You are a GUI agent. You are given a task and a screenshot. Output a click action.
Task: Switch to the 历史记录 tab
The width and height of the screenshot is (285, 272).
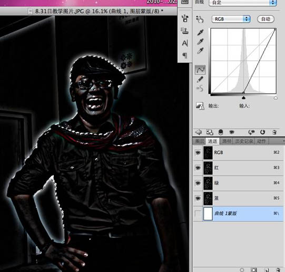click(x=244, y=141)
